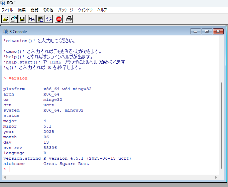Click the Paste clipboard toolbar icon

40,19
